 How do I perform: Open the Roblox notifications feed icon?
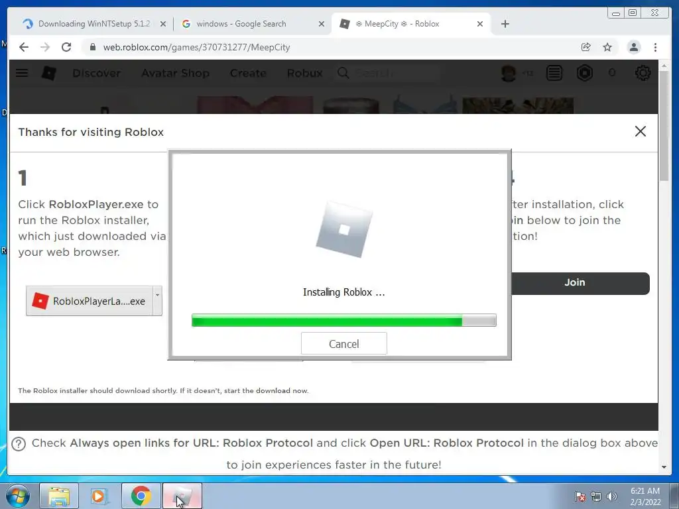(x=554, y=73)
